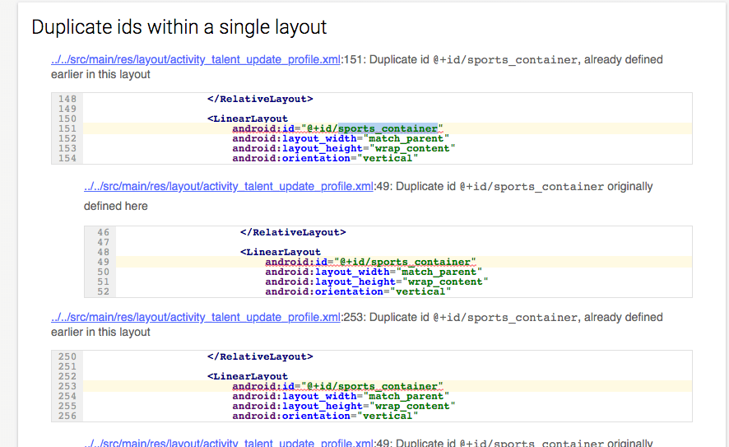
Task: Open the activity_talent_update_profile.xml link for line 151
Action: [196, 59]
